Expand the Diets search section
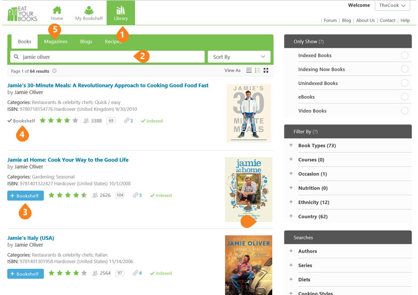The width and height of the screenshot is (418, 295). 291,279
